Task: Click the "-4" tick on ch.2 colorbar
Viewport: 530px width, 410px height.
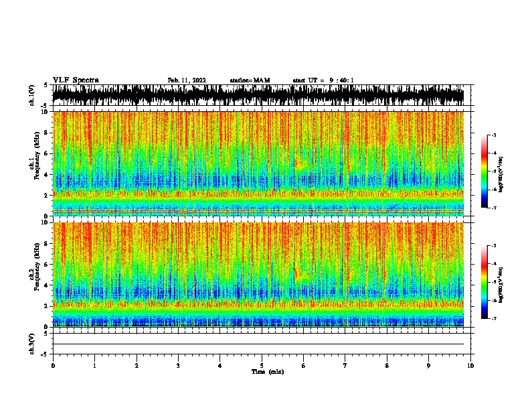Action: pyautogui.click(x=493, y=264)
